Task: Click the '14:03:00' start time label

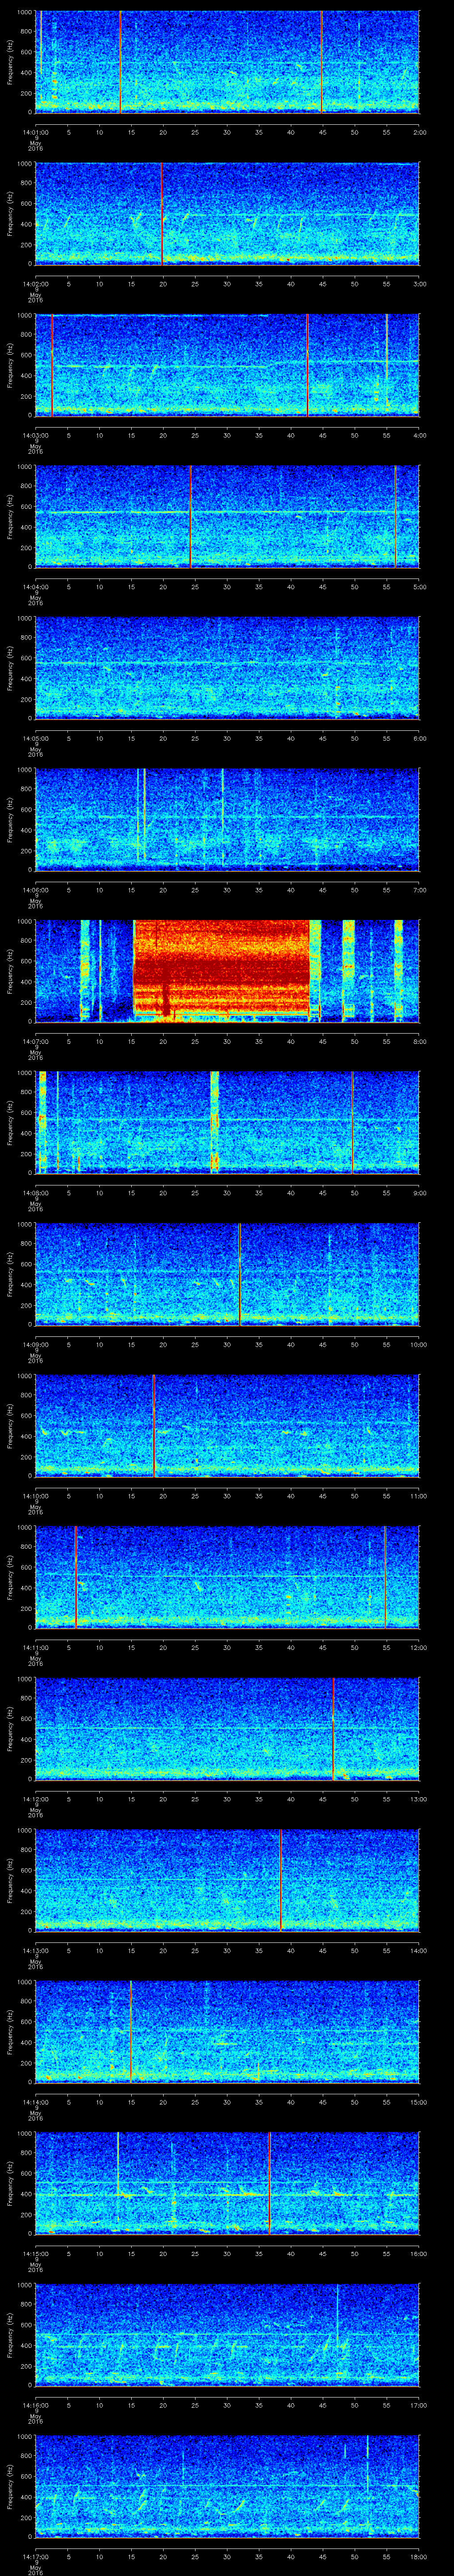Action: [35, 435]
